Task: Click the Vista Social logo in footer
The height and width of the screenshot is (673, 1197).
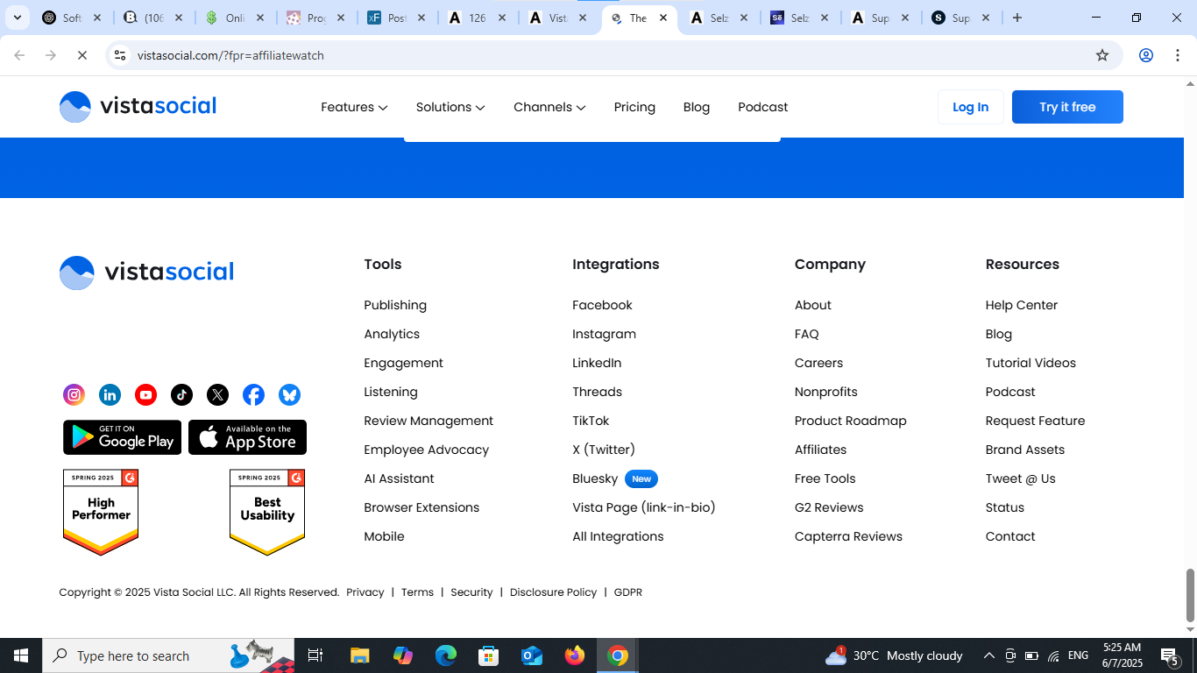Action: [x=146, y=273]
